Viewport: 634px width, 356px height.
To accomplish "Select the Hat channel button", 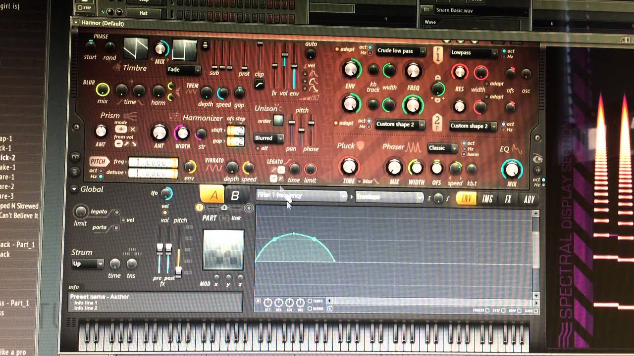I will click(x=144, y=13).
